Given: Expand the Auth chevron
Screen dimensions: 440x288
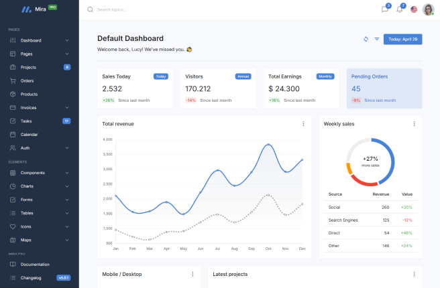Looking at the screenshot, I should coord(67,148).
